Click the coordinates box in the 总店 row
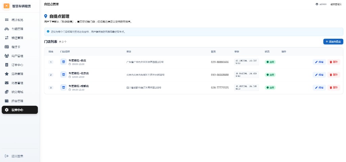Image resolution: width=346 pixels, height=162 pixels. click(x=246, y=62)
